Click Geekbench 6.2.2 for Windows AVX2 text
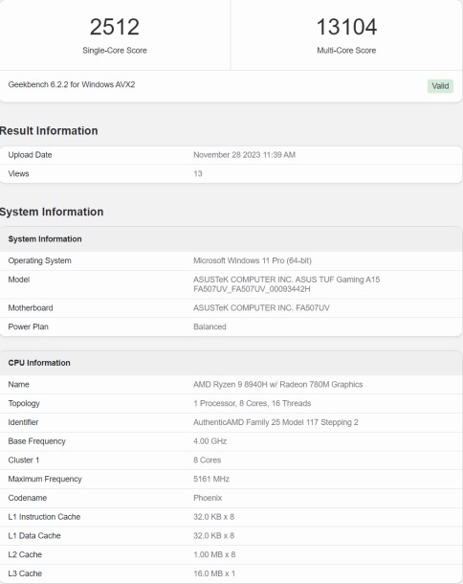Image resolution: width=463 pixels, height=584 pixels. pos(72,84)
